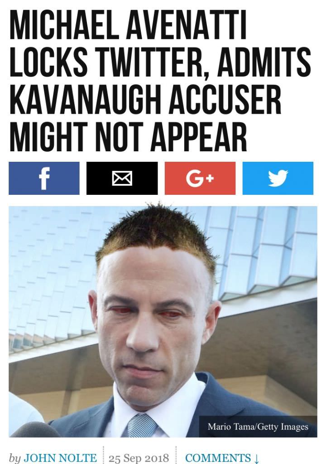Share the article via Facebook icon
Screen dimensions: 326x464
pos(44,178)
